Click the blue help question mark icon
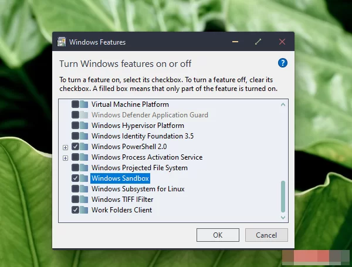 tap(283, 63)
